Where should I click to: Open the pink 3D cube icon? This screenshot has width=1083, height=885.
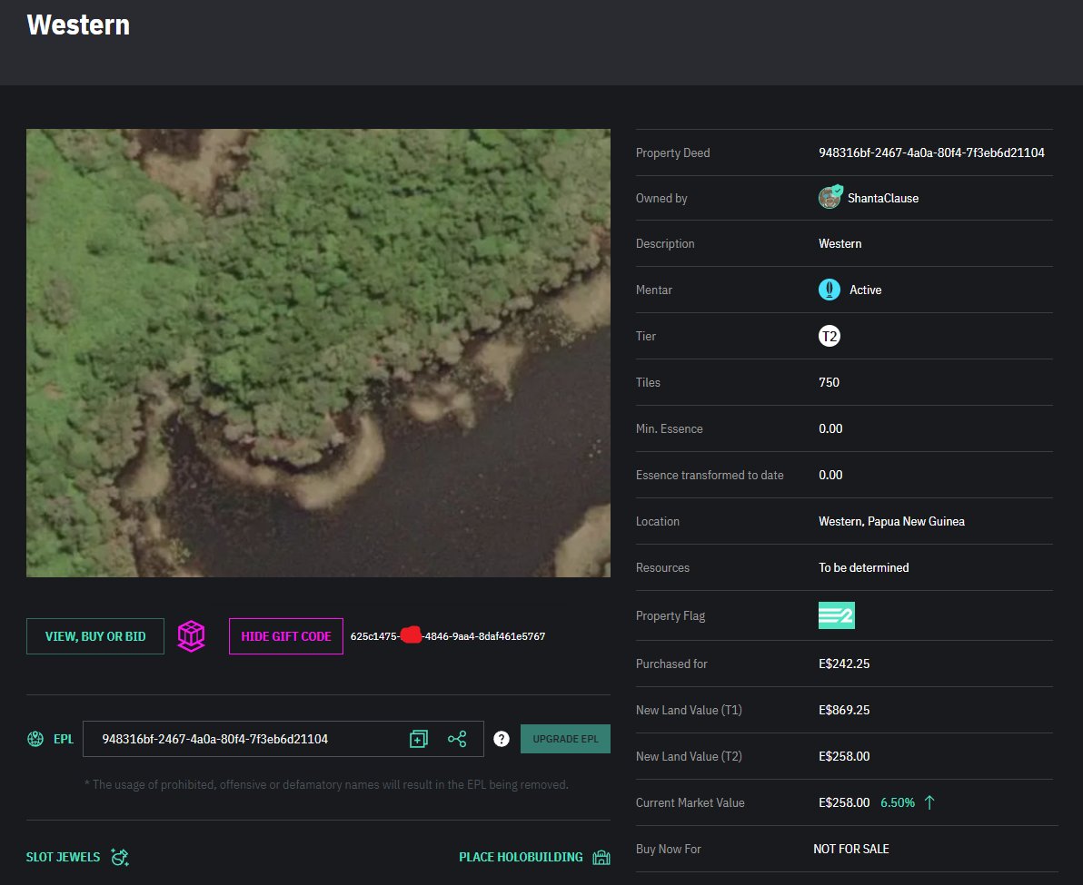[x=192, y=636]
